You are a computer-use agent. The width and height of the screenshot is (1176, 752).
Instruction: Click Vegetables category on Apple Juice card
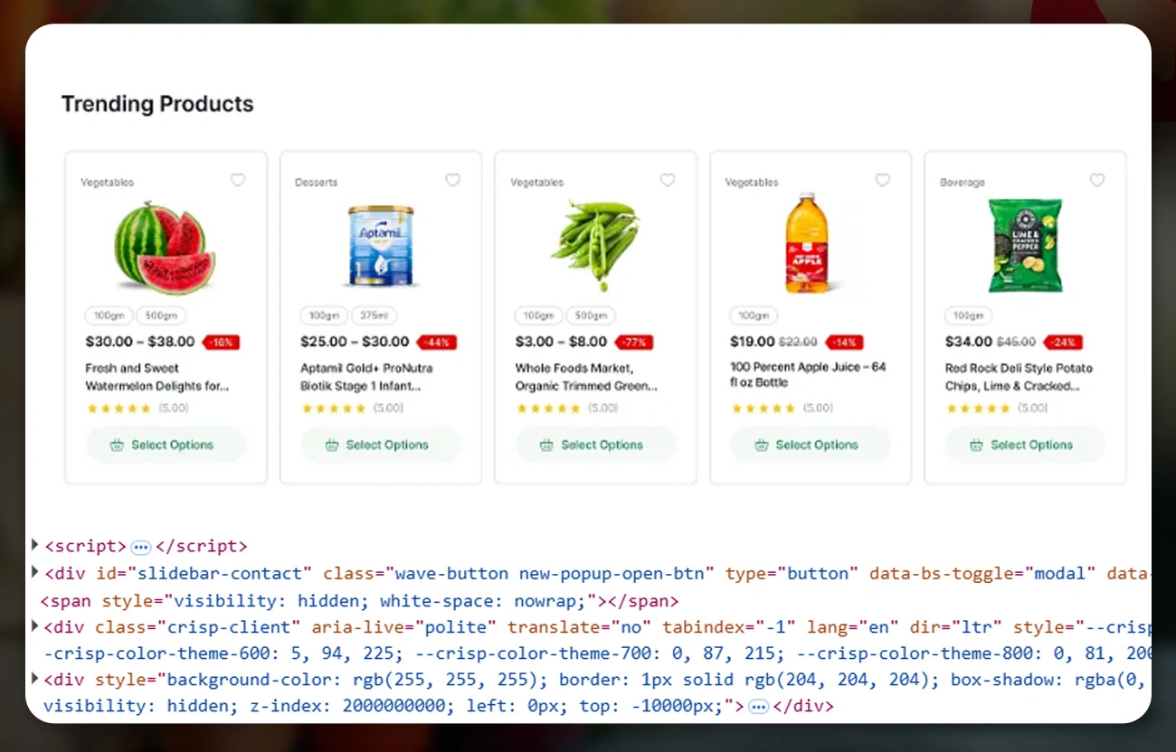(752, 183)
